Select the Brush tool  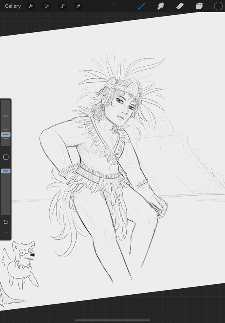coord(142,6)
